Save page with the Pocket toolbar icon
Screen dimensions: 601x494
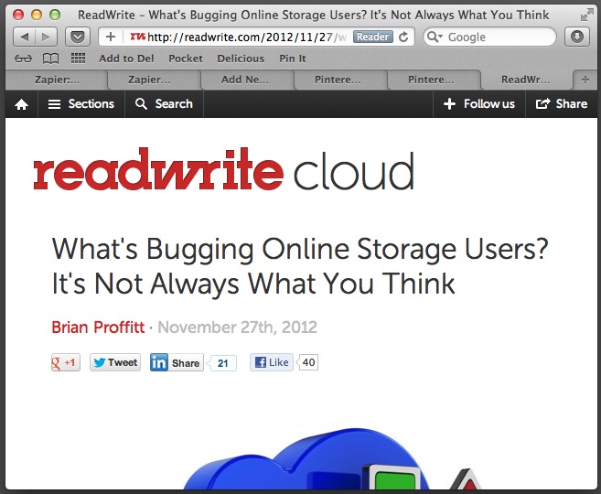78,37
